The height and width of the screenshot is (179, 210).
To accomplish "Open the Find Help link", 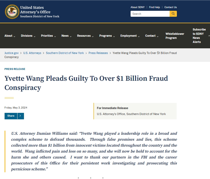I will click(x=155, y=7).
